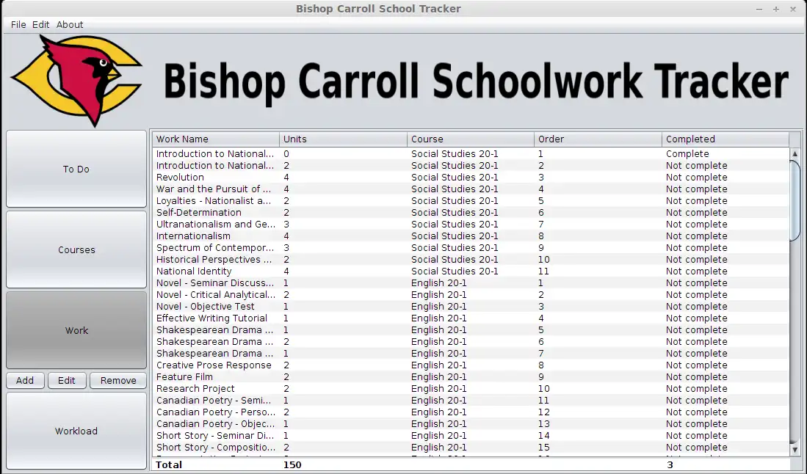Select the Creative Prose Response row

(x=471, y=365)
